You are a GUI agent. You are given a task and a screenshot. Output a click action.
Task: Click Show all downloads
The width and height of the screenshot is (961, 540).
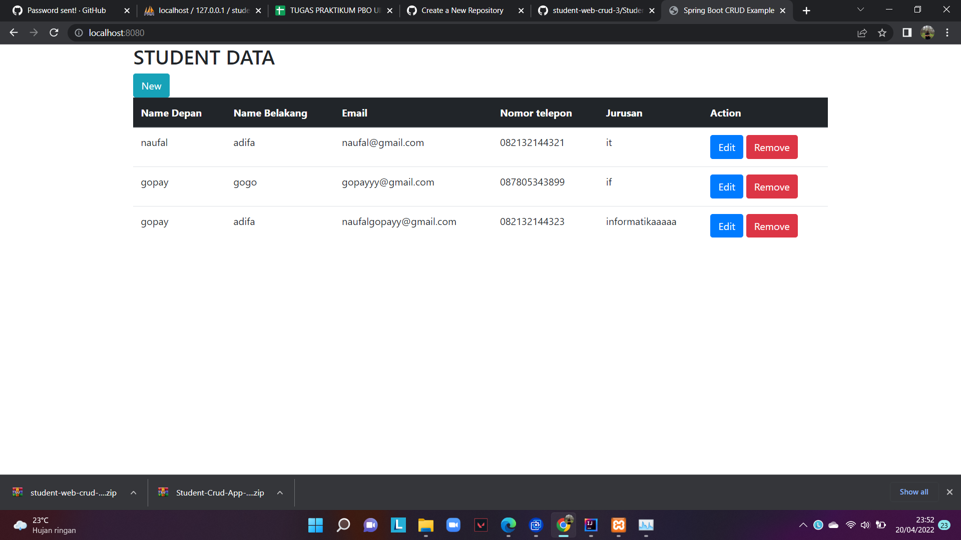913,492
